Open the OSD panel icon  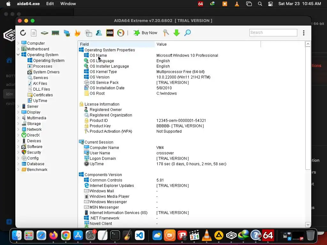(110, 33)
